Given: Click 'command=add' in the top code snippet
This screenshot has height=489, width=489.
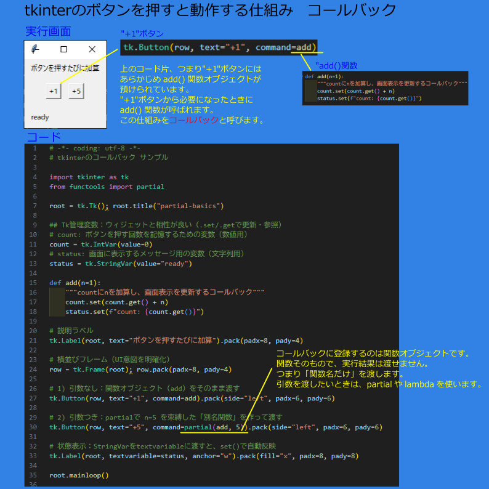Looking at the screenshot, I should (283, 47).
